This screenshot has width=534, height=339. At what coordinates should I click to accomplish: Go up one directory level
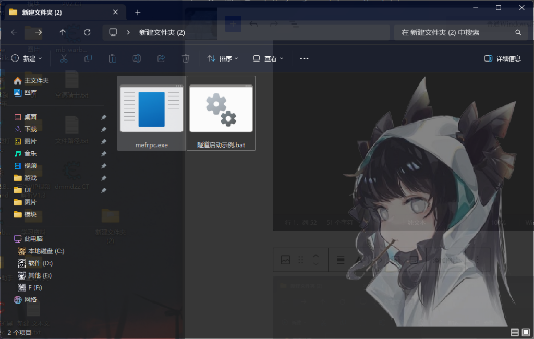[x=63, y=32]
